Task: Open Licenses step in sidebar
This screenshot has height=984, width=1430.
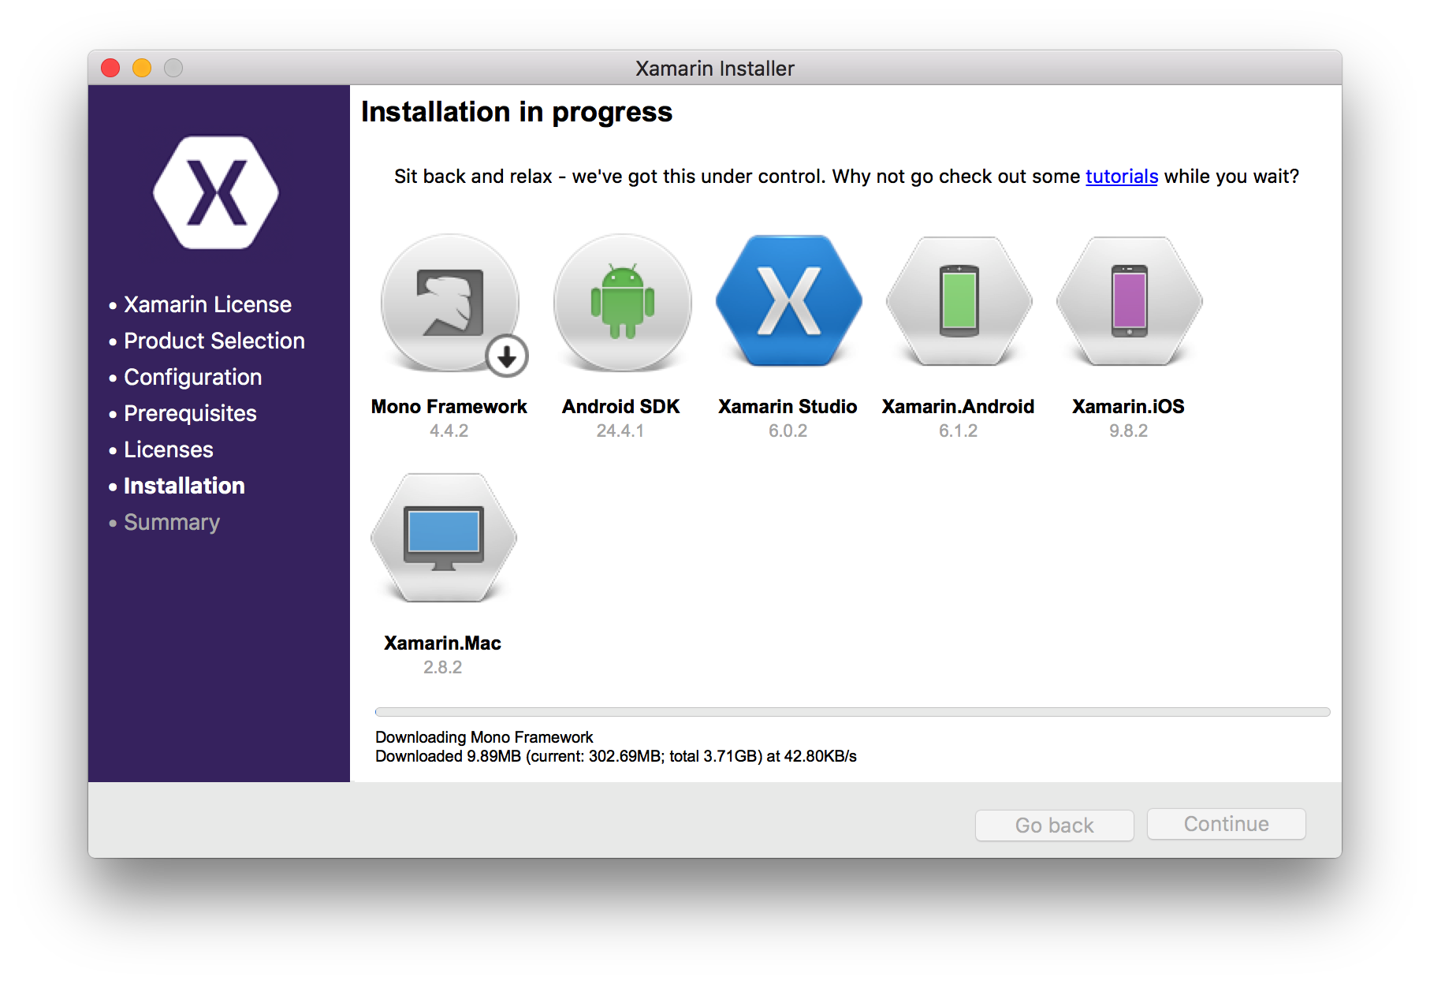Action: [168, 449]
